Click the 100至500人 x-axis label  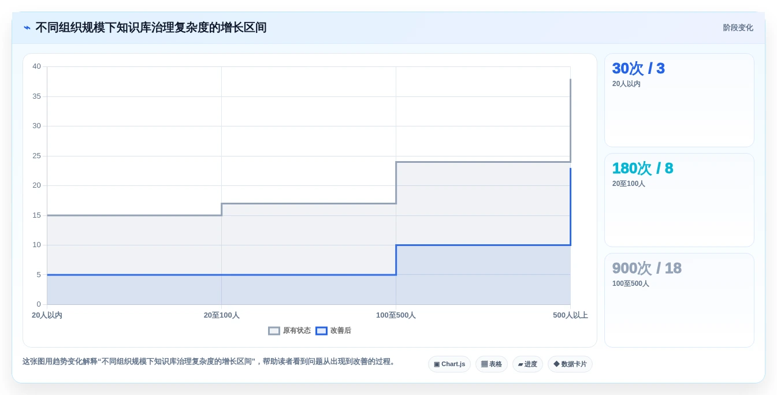point(396,315)
